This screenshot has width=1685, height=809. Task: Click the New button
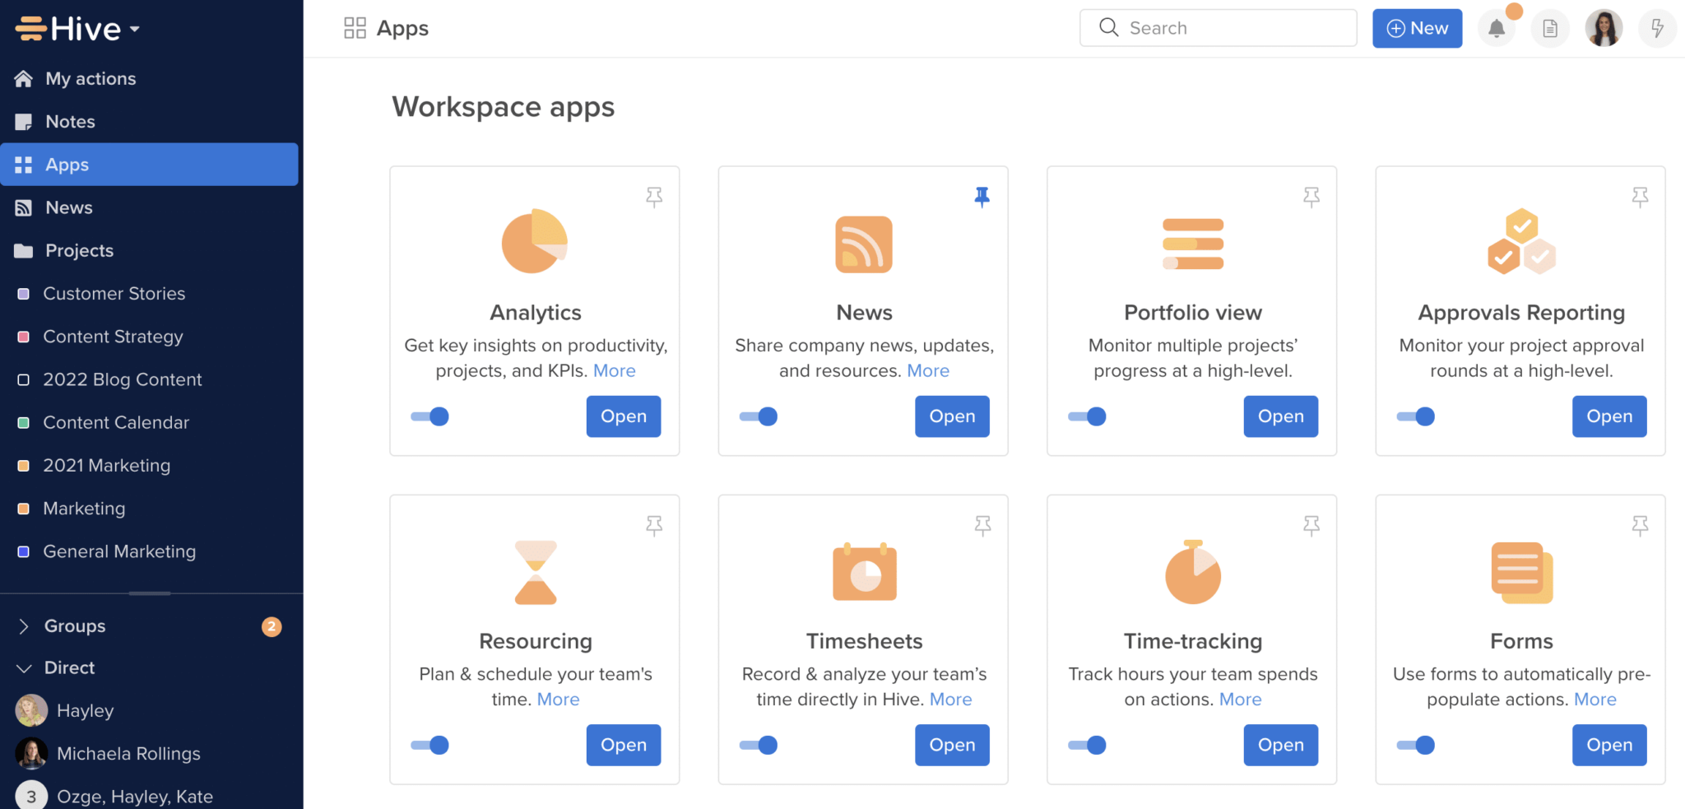tap(1417, 27)
